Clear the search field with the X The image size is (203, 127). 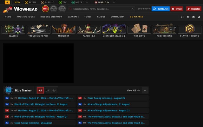(133, 9)
